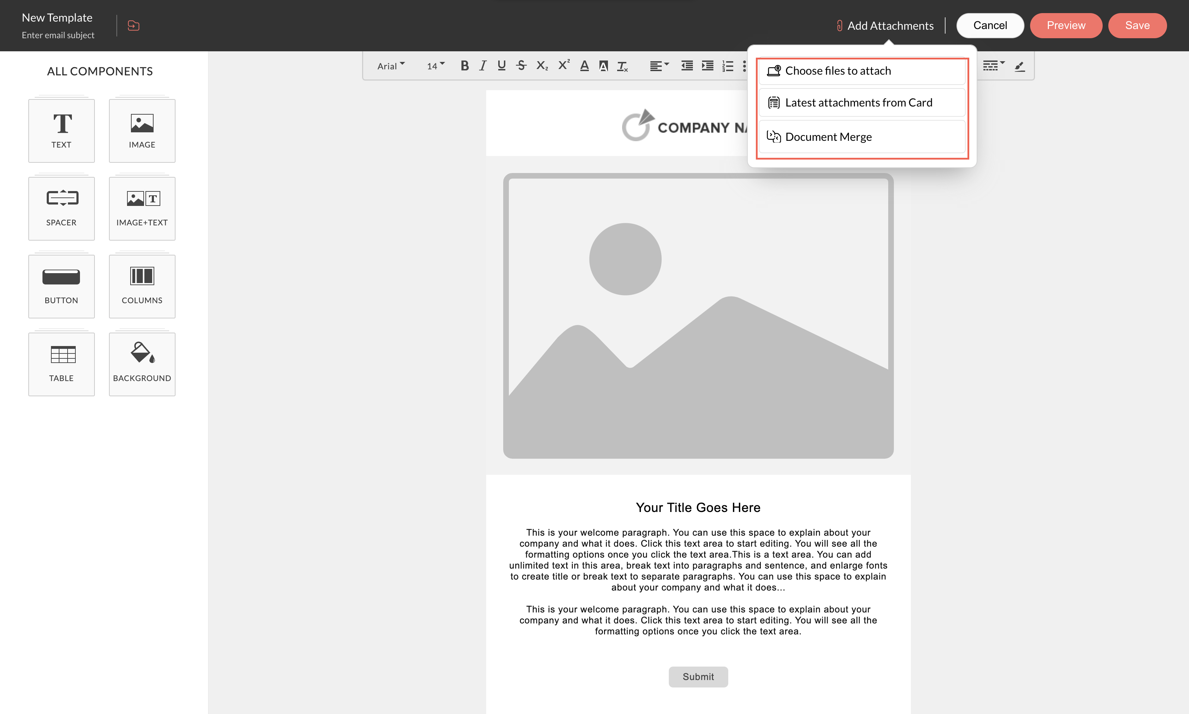Open the Arial font family dropdown
1189x714 pixels.
pos(391,66)
